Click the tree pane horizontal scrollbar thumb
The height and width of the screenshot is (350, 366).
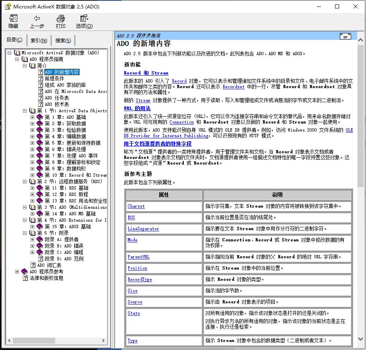coord(34,340)
